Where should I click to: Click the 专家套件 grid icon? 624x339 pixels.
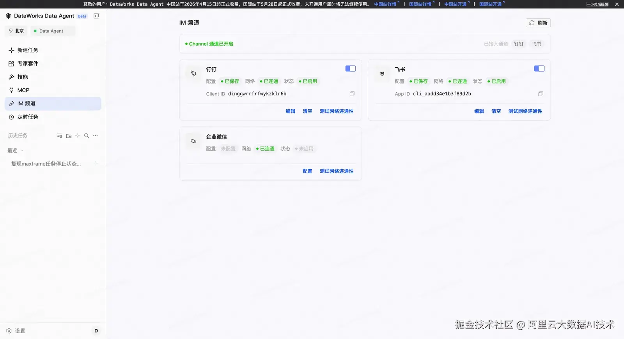(x=11, y=63)
